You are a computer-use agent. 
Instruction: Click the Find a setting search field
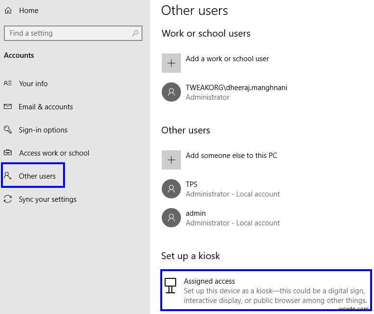click(73, 33)
